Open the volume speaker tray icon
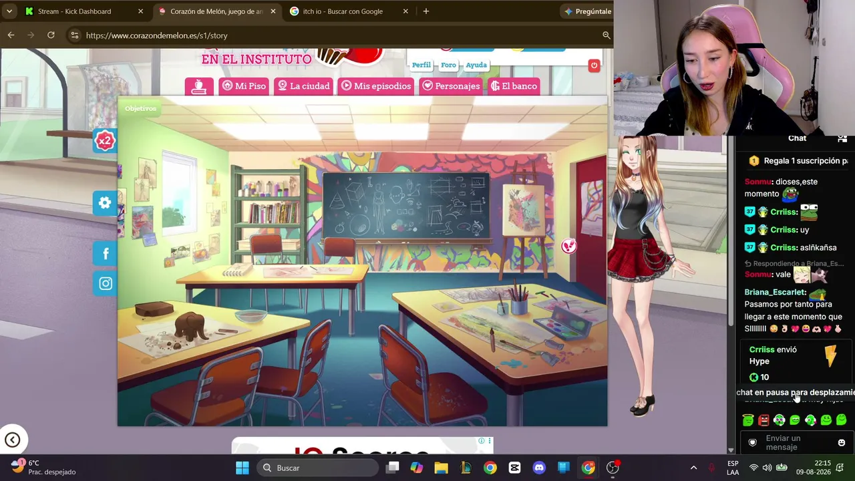 [767, 468]
